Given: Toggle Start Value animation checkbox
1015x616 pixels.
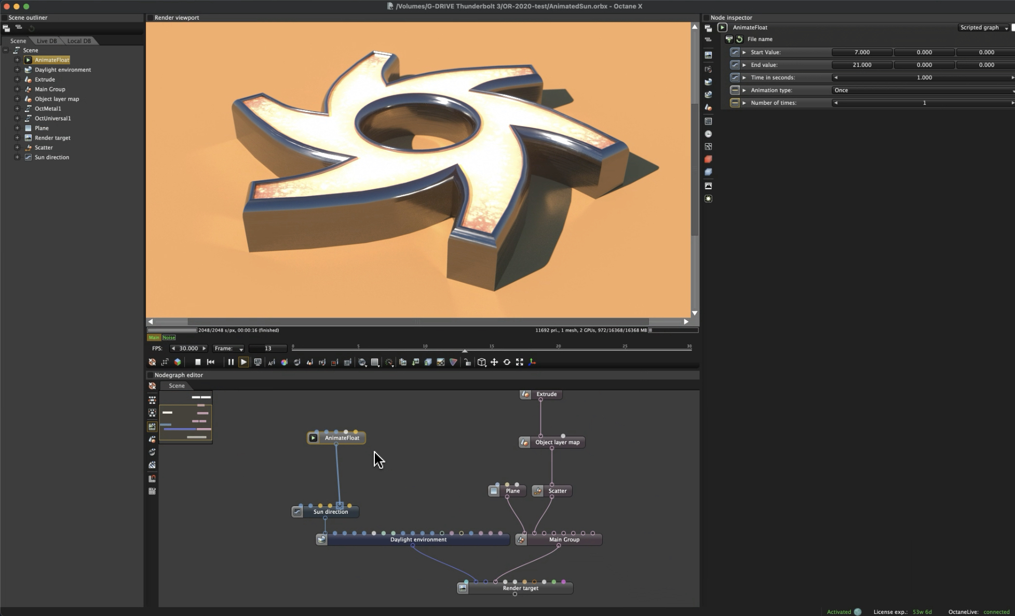Looking at the screenshot, I should tap(734, 52).
